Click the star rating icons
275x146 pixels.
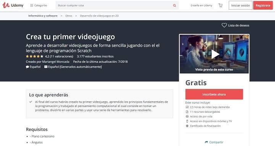pyautogui.click(x=34, y=56)
